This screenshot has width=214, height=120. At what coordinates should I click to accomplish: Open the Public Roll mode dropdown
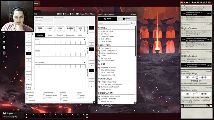pos(195,106)
